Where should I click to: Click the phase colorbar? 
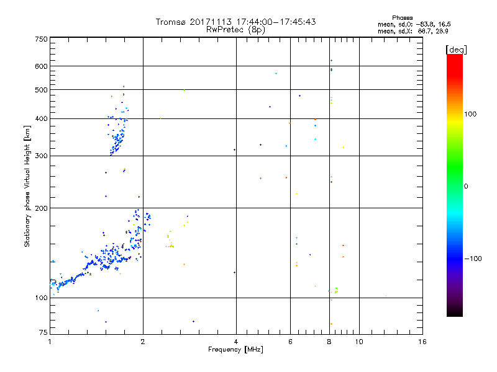tap(455, 185)
